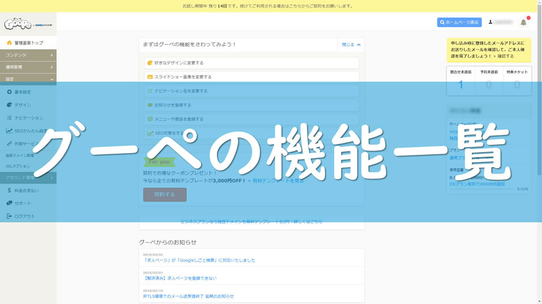Open Googleしごと検索 announcement link
Viewport: 542px width, 304px height.
199,260
